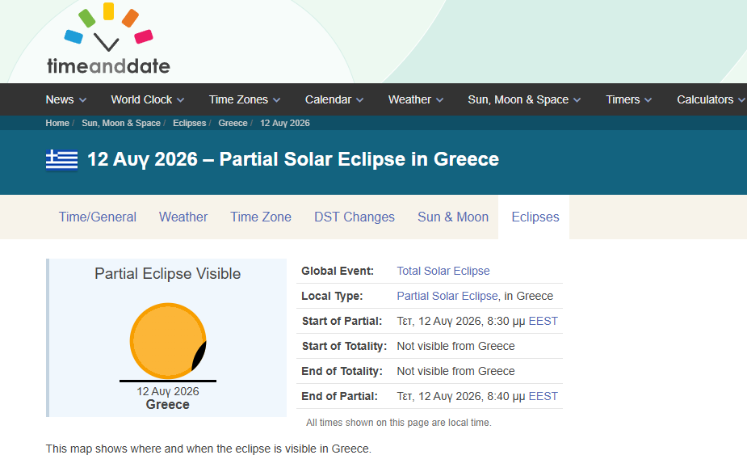Screen dimensions: 747x472
Task: Click the 12 Αυγ 2026 date under graphic
Action: (x=168, y=391)
